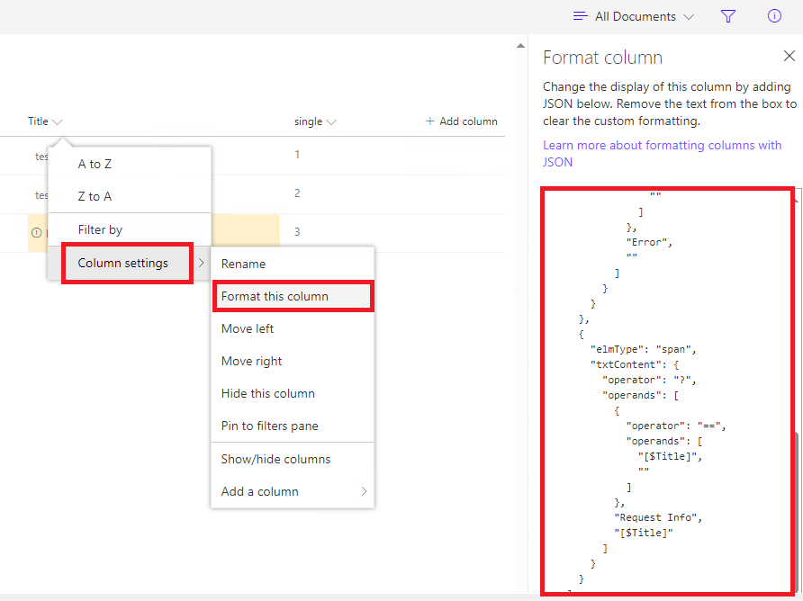This screenshot has width=803, height=601.
Task: Click the plus icon beside Add column
Action: click(x=430, y=121)
